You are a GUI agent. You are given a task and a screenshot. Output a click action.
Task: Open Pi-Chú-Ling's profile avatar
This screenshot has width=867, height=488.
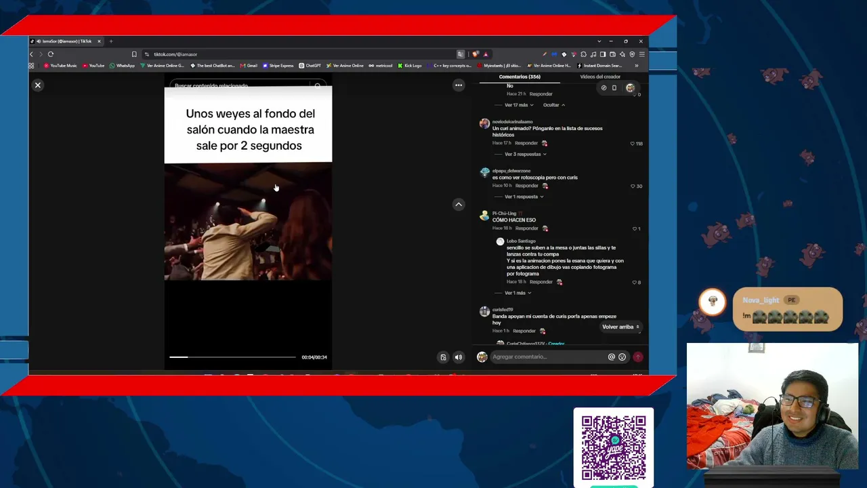tap(484, 216)
